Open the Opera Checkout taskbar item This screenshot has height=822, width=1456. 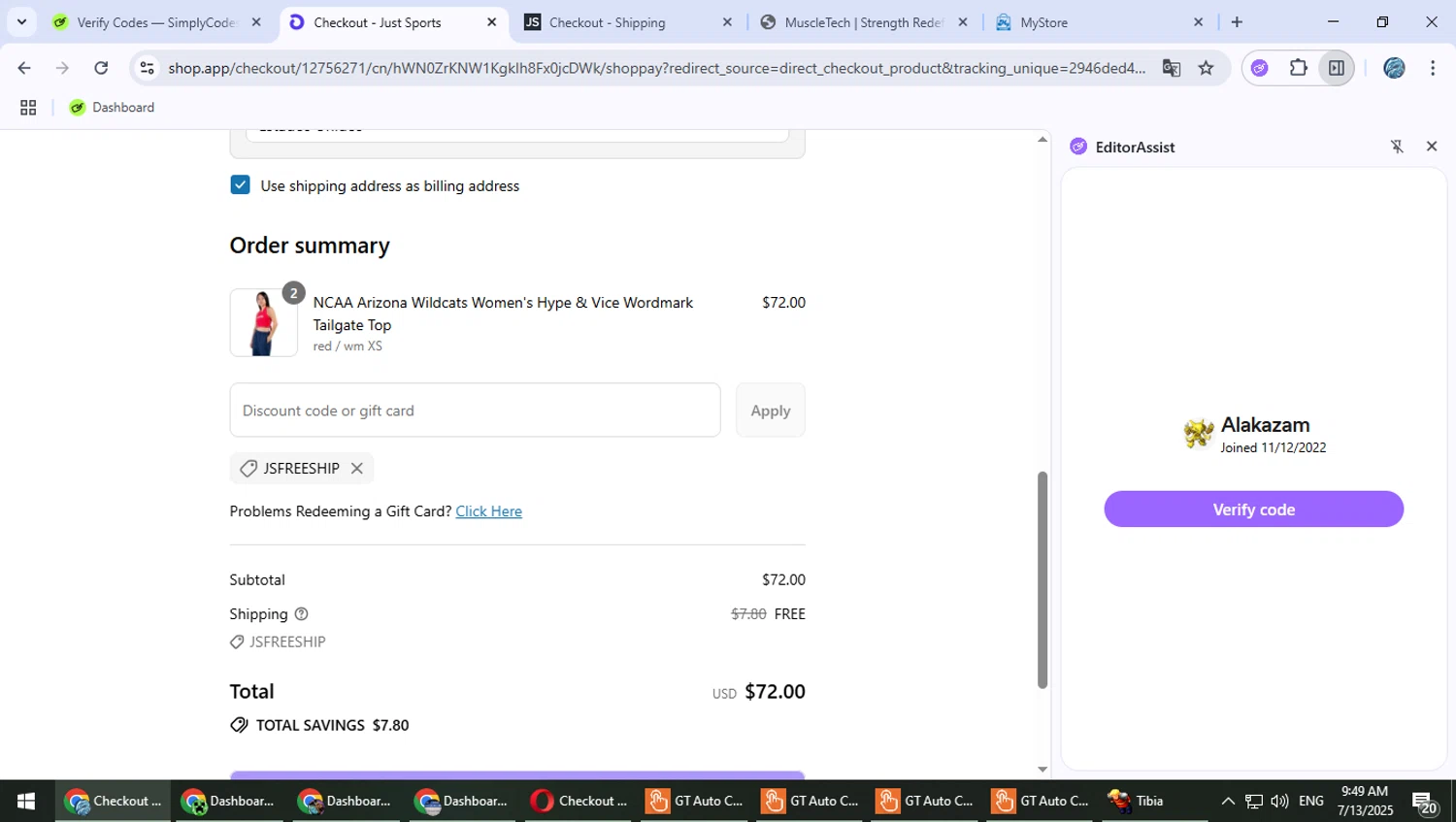[x=579, y=802]
